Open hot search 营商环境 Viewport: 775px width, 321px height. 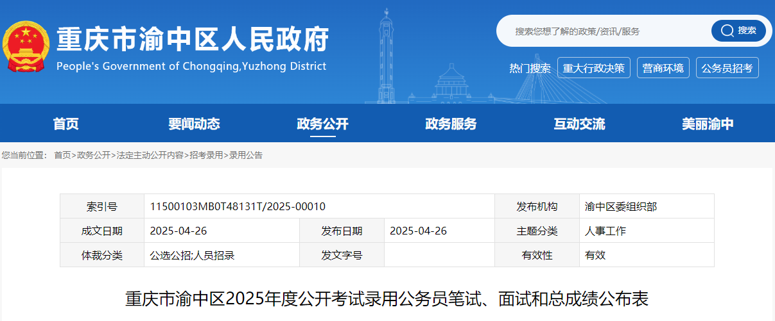tap(663, 68)
